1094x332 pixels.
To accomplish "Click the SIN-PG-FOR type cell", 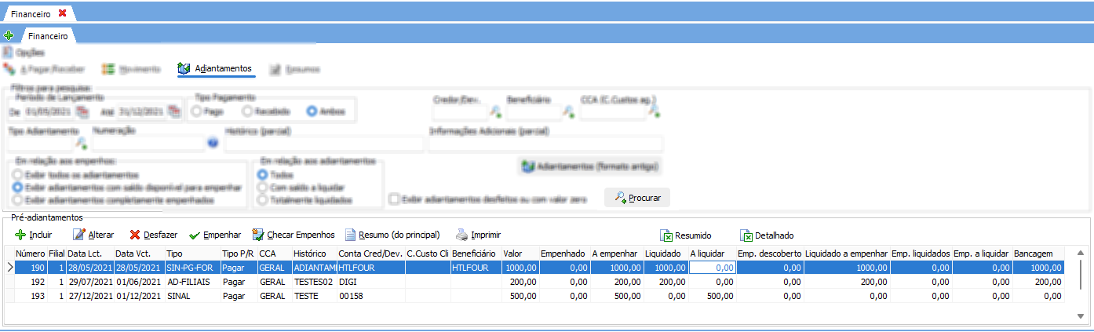I will tap(191, 268).
